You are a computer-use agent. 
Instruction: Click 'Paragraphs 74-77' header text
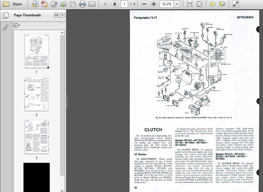pyautogui.click(x=145, y=18)
